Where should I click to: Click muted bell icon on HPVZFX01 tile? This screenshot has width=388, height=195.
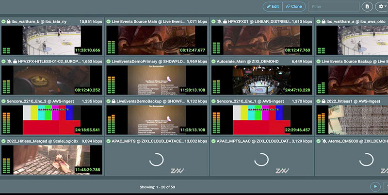point(219,22)
